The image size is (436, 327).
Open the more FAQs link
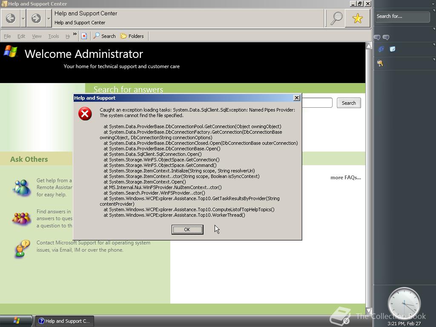coord(346,178)
